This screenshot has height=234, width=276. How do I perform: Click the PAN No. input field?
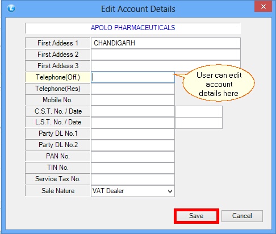(x=133, y=156)
